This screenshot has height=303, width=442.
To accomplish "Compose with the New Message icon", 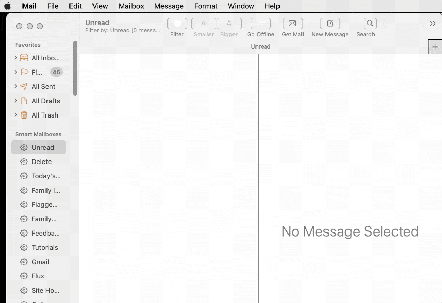I will (330, 24).
